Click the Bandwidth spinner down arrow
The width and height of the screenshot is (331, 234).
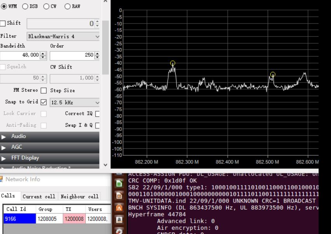(x=43, y=57)
